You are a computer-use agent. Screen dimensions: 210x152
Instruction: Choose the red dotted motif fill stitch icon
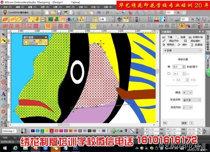click(36, 26)
